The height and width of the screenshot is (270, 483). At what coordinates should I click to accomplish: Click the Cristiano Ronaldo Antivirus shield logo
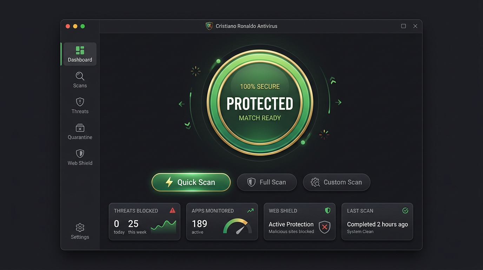[209, 26]
